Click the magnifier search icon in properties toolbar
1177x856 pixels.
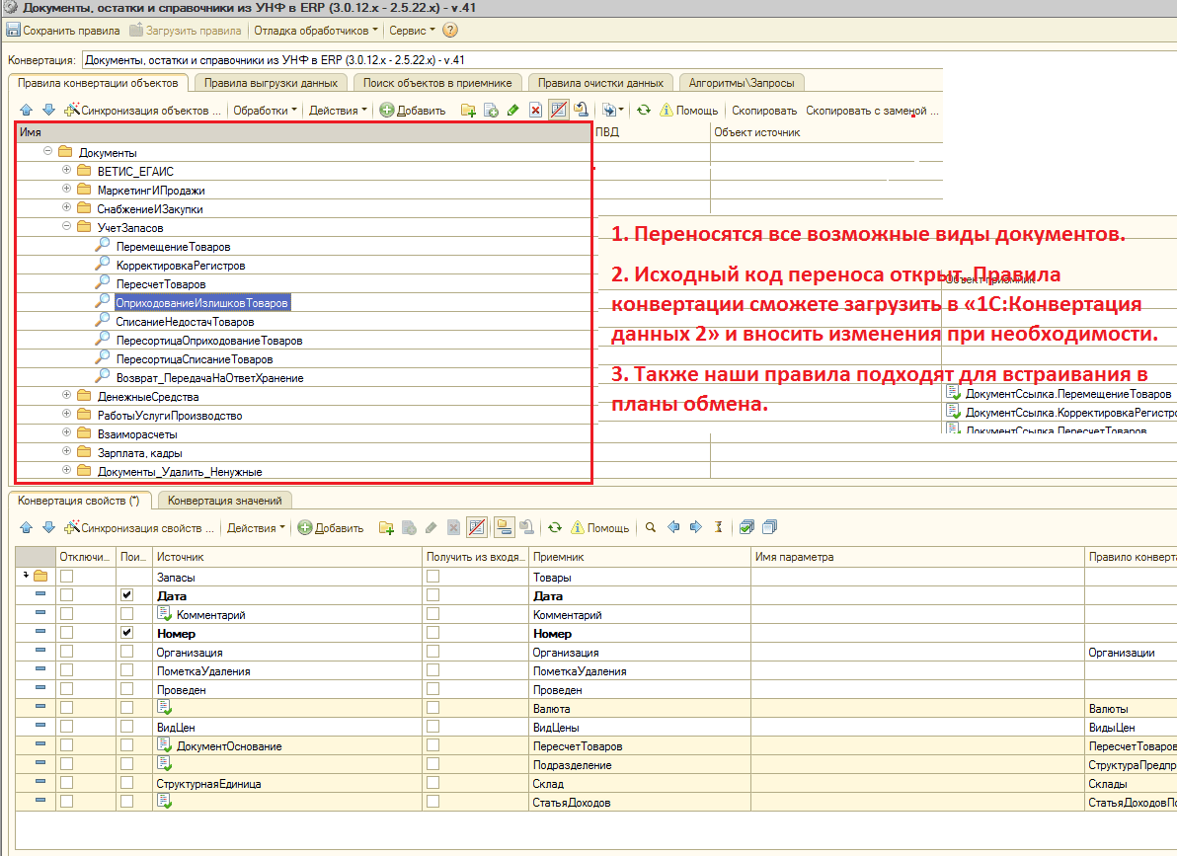point(651,527)
